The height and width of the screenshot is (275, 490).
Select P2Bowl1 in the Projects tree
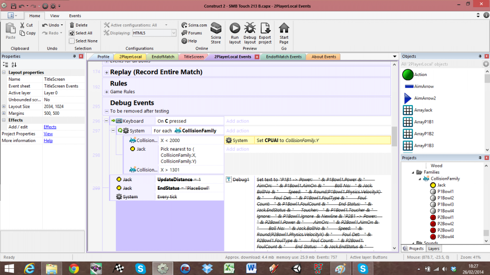(445, 218)
